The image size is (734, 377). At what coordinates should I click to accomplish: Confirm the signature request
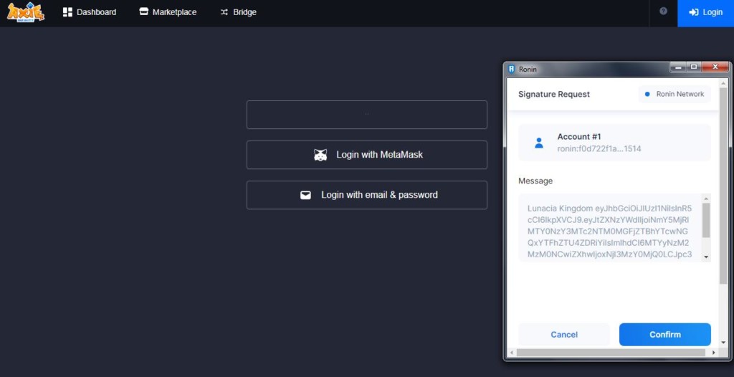coord(664,335)
